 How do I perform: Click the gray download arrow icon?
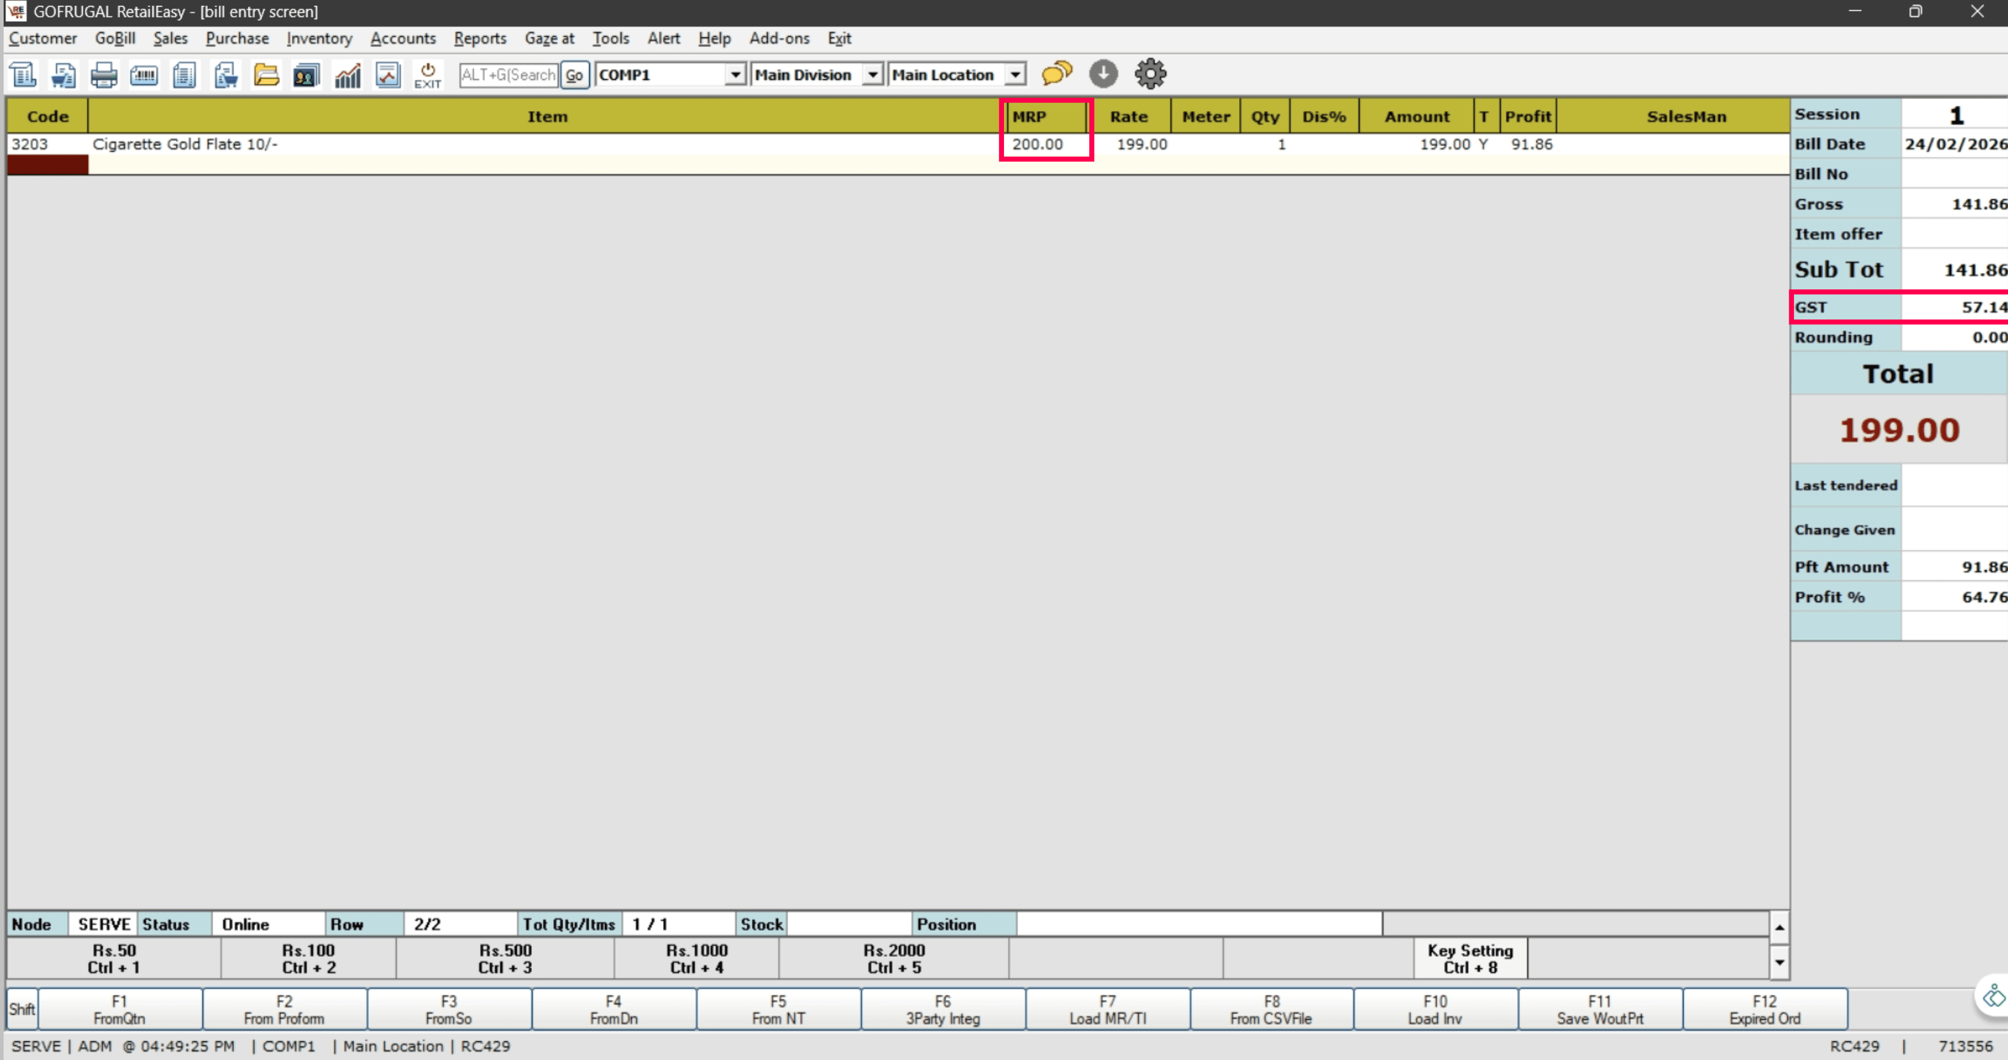(x=1103, y=74)
